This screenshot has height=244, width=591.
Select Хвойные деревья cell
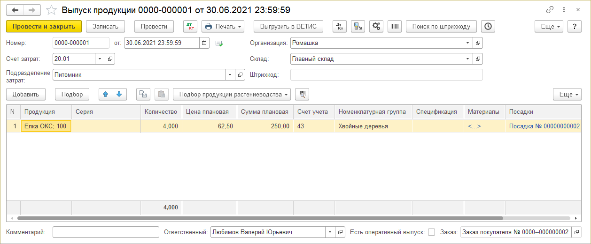(373, 126)
